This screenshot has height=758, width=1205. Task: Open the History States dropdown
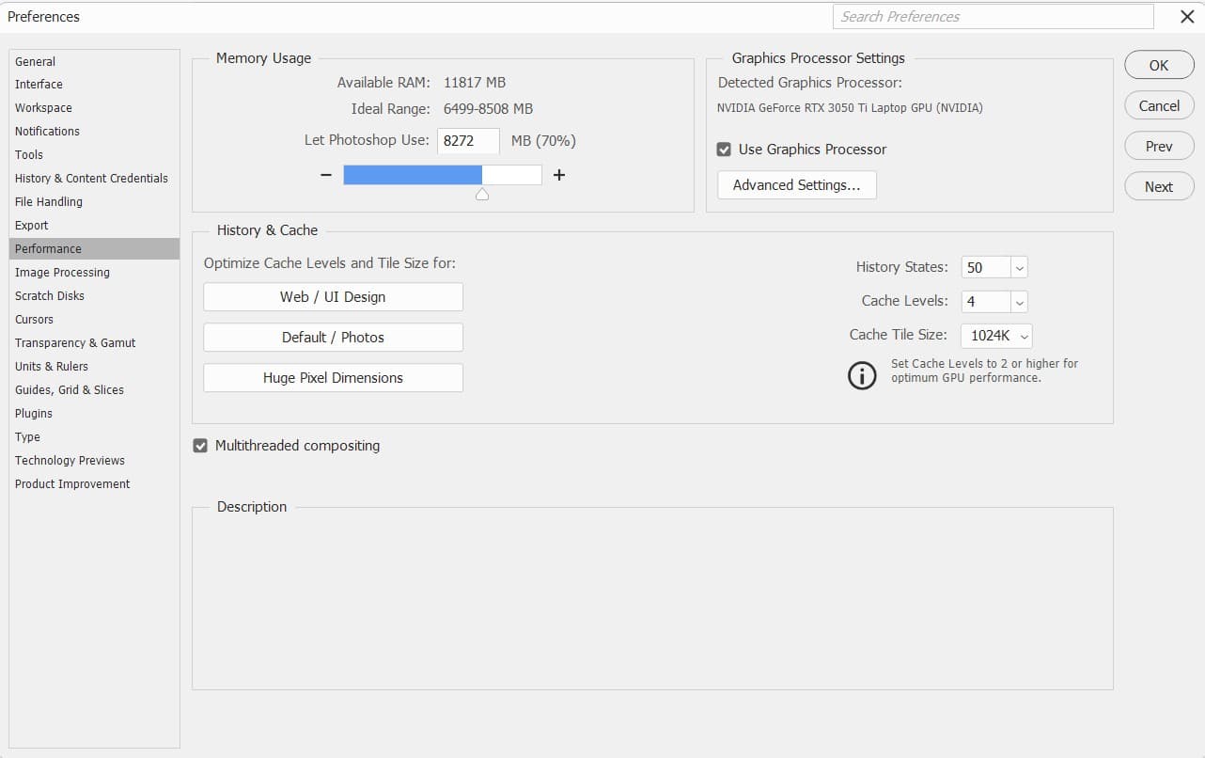point(1020,267)
